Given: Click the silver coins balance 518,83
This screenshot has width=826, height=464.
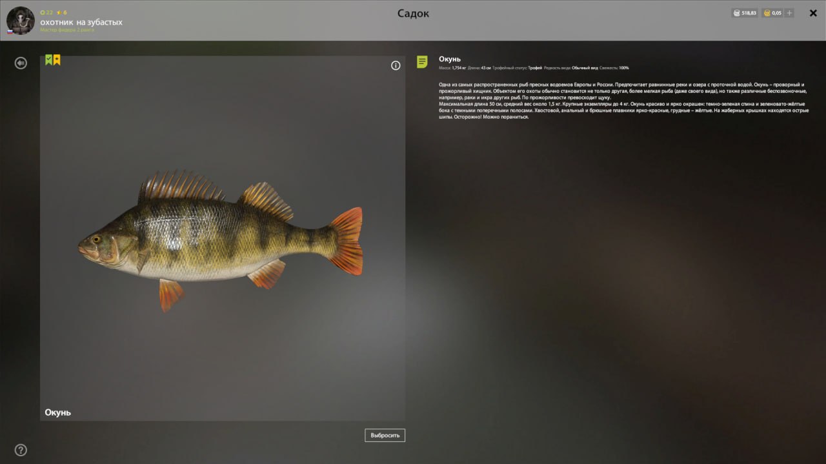Looking at the screenshot, I should click(745, 13).
